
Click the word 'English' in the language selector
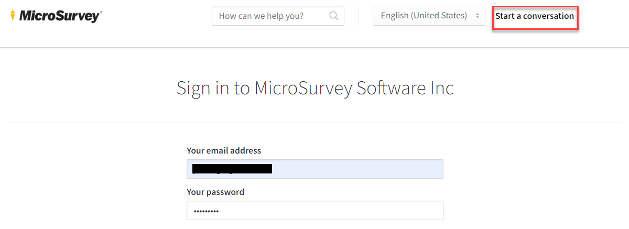[395, 16]
